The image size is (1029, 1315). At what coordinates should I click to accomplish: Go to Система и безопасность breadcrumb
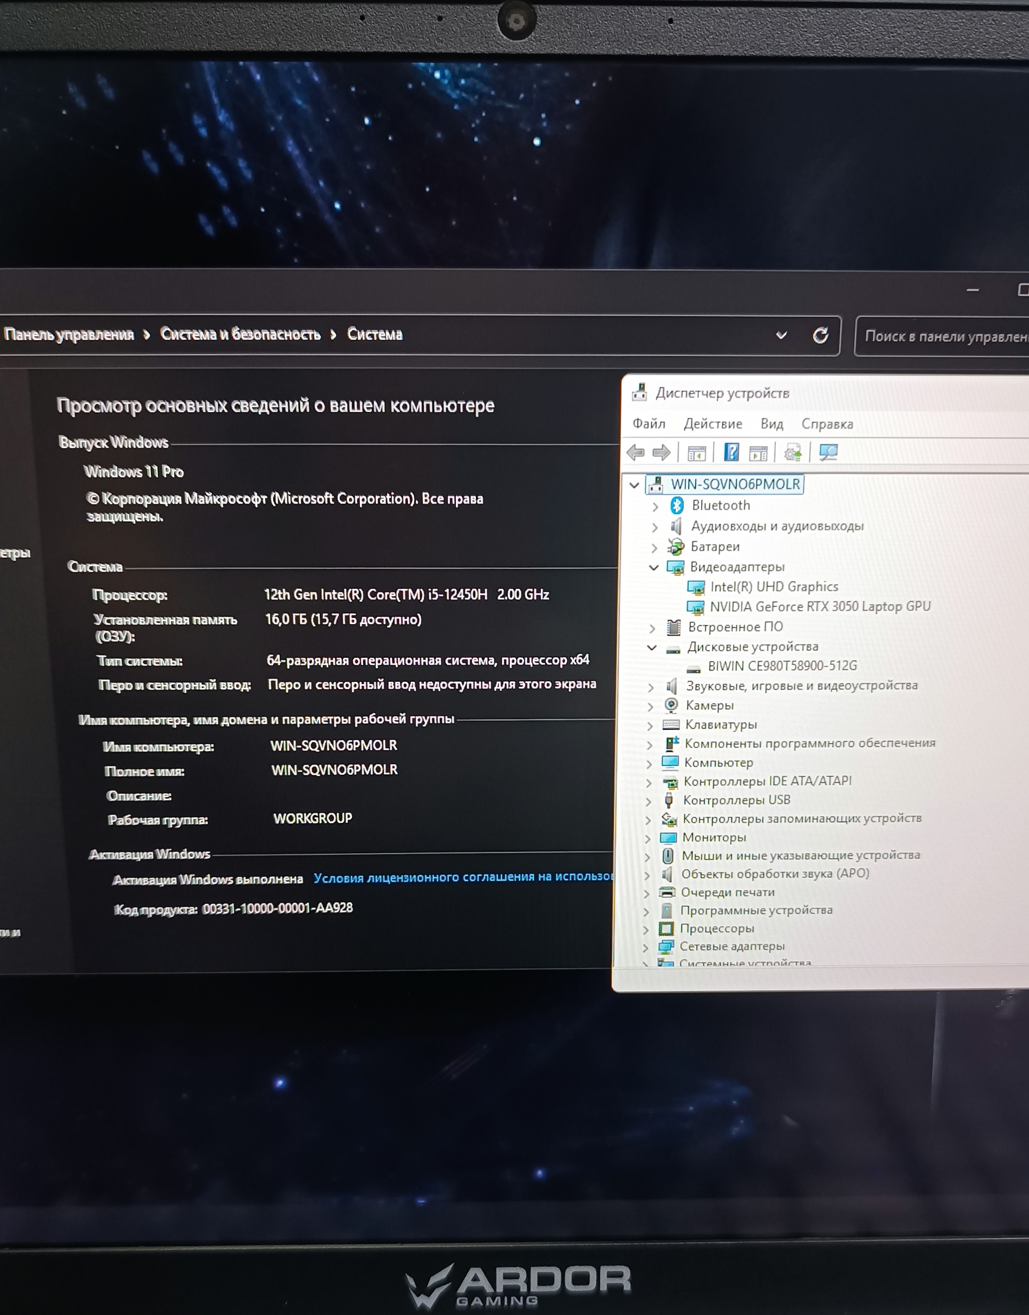coord(240,335)
